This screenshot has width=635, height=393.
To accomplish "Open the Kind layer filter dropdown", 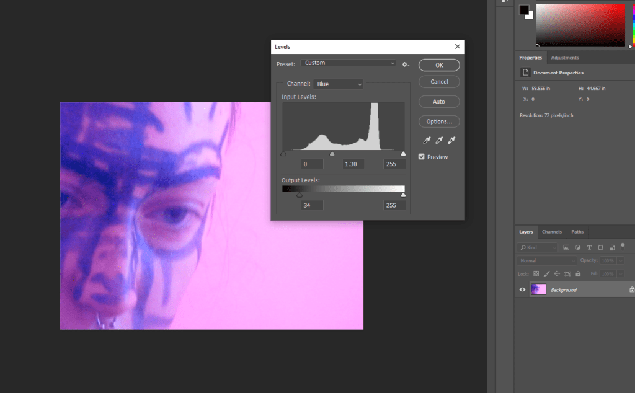I will point(537,247).
